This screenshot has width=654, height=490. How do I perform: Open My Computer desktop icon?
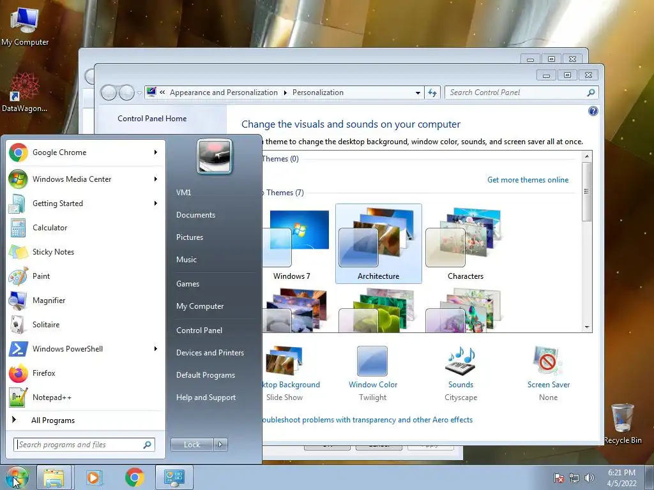pos(25,26)
